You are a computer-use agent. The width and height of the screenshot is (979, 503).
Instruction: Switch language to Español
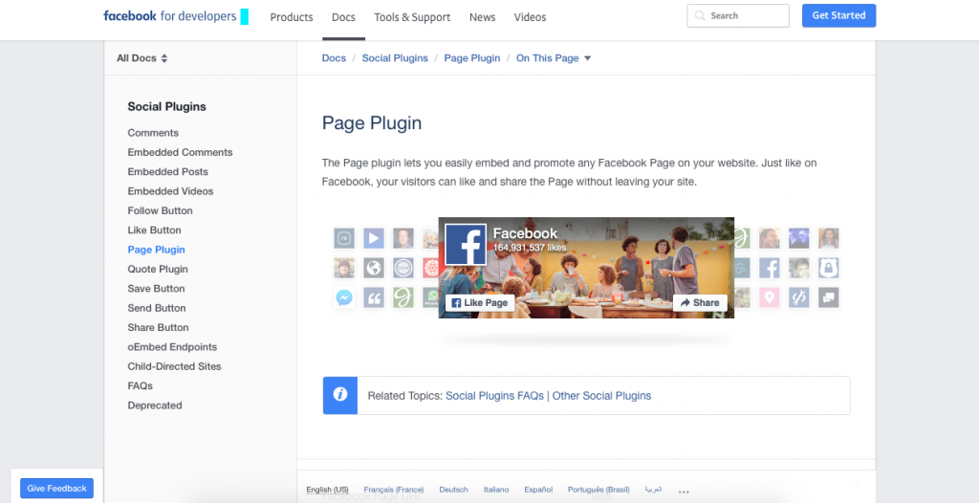tap(538, 490)
